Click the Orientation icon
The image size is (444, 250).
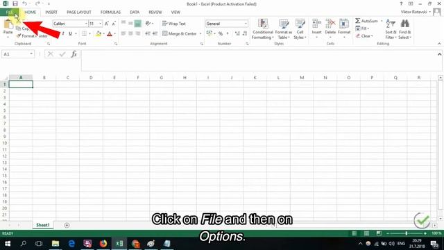148,24
